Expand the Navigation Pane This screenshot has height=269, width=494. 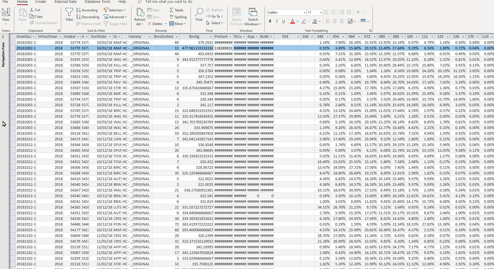click(3, 37)
